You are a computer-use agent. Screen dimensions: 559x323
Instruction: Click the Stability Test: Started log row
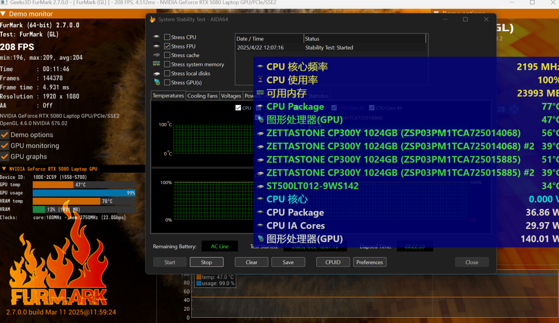point(329,47)
